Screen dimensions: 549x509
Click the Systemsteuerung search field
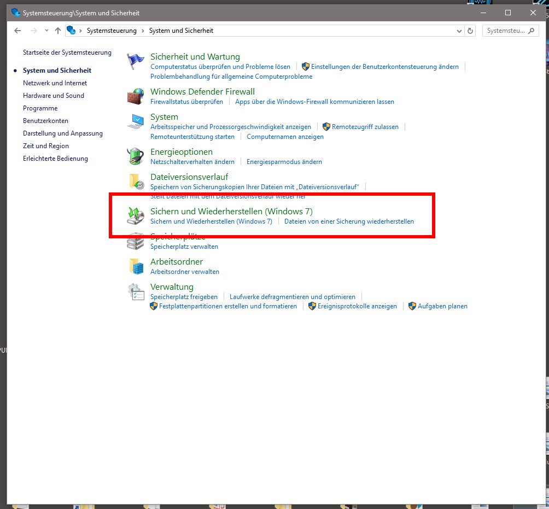505,31
